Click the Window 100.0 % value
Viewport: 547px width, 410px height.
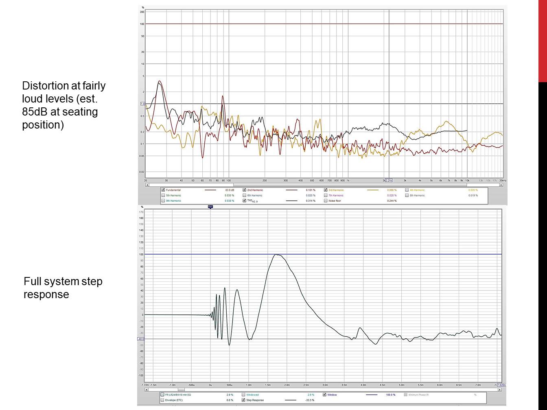tap(391, 395)
